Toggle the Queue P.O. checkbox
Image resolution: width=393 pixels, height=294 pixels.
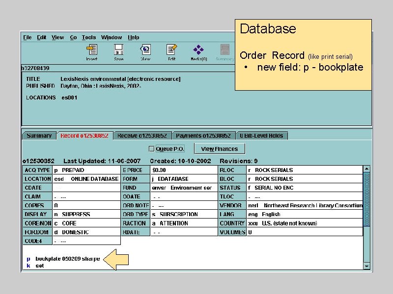(151, 149)
